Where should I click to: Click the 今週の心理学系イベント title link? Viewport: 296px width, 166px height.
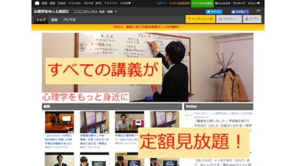click(x=127, y=137)
